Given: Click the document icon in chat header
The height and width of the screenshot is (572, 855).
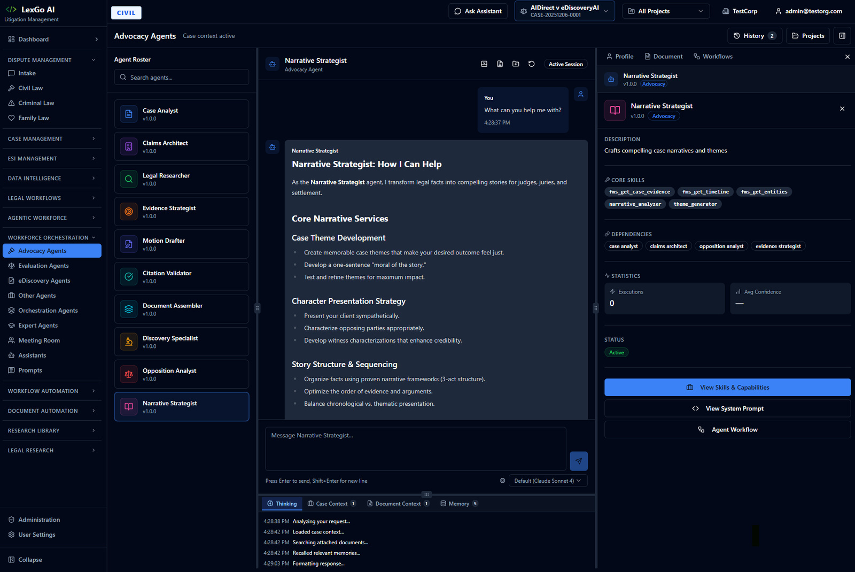Looking at the screenshot, I should tap(500, 64).
